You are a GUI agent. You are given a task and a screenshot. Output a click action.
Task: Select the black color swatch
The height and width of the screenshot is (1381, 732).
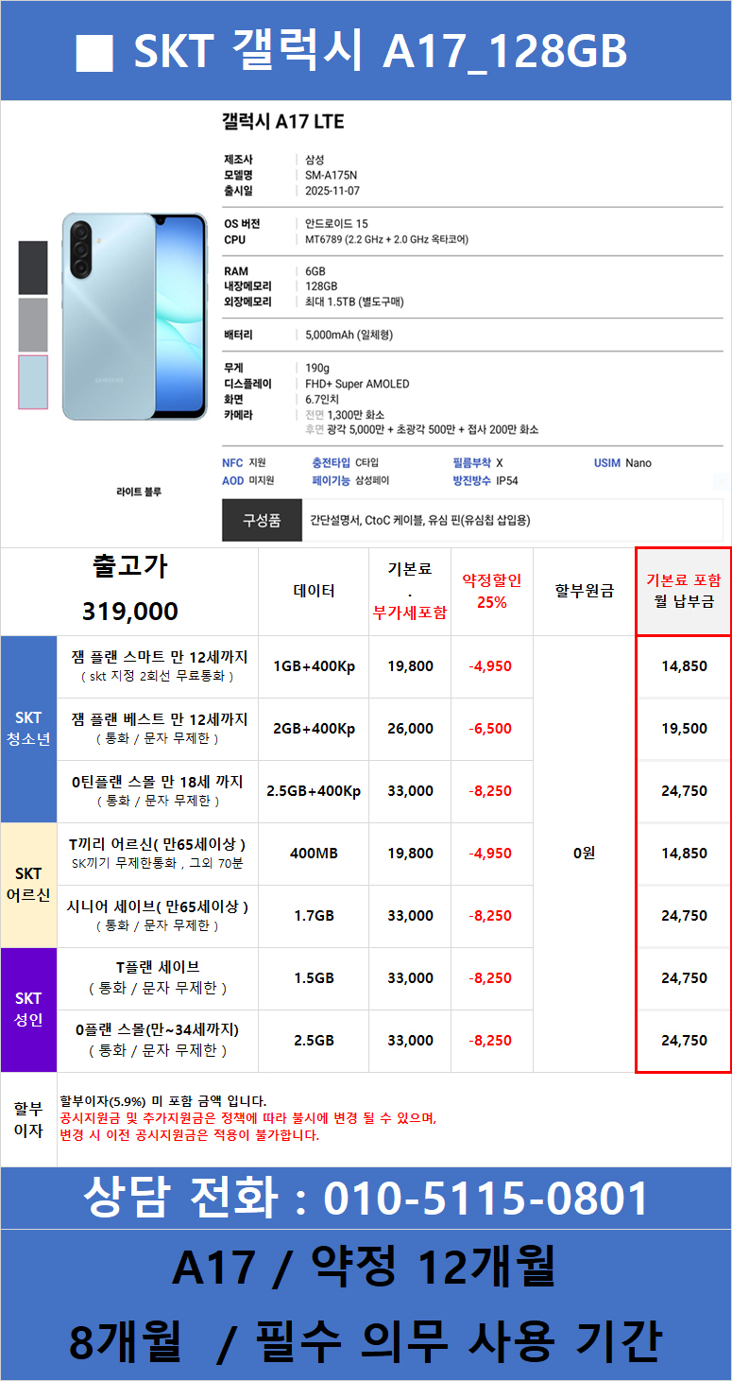(33, 268)
